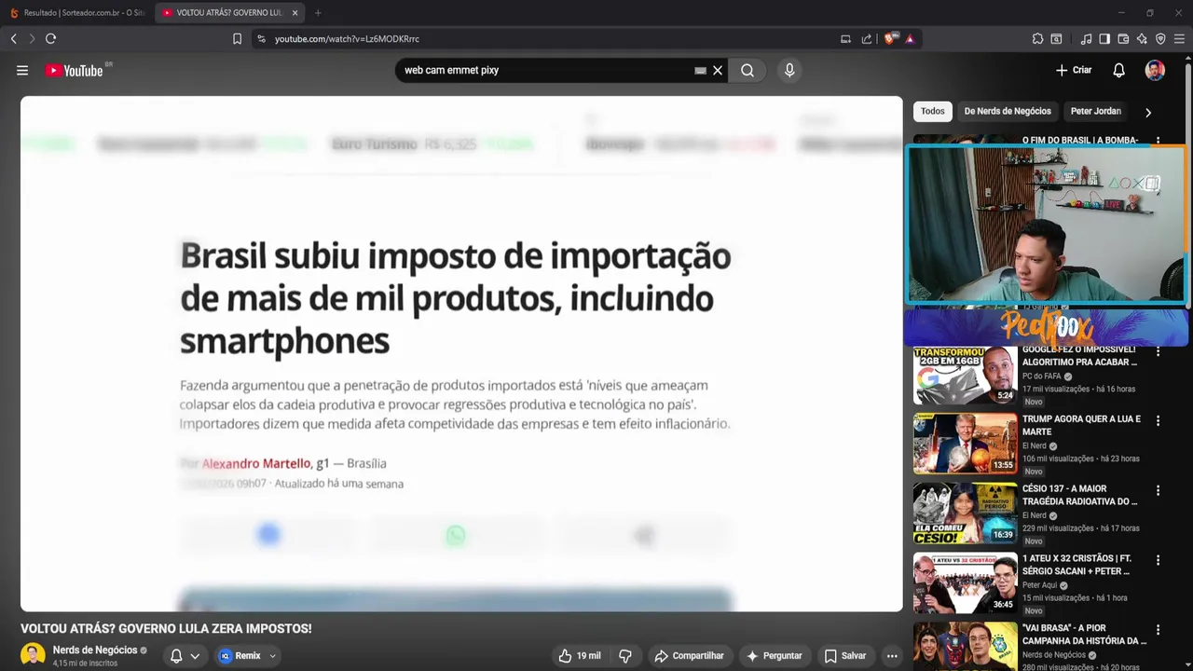Open the on-screen keyboard icon in search

700,70
